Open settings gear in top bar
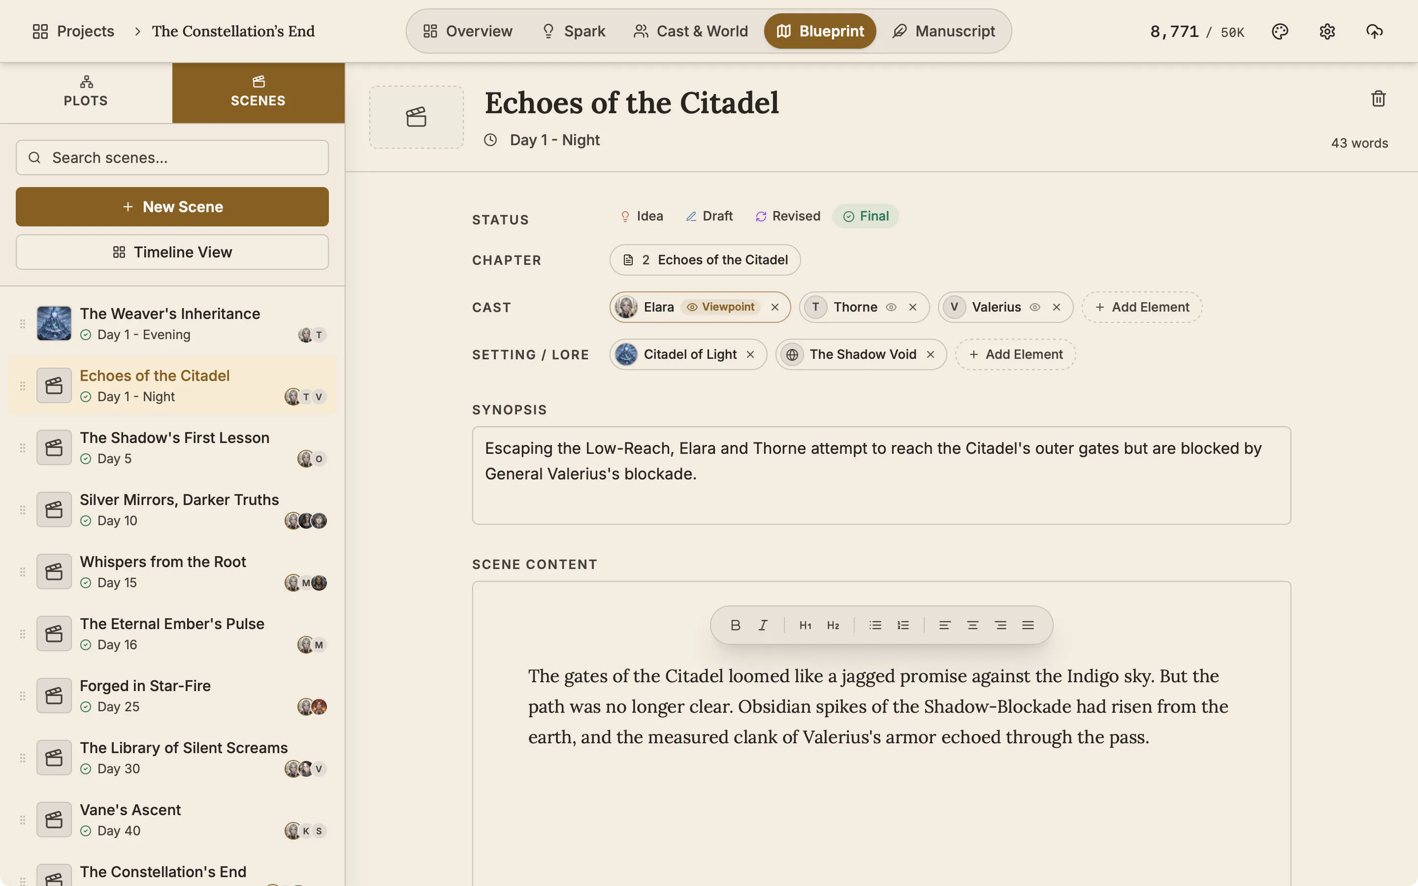The height and width of the screenshot is (886, 1418). (1327, 31)
